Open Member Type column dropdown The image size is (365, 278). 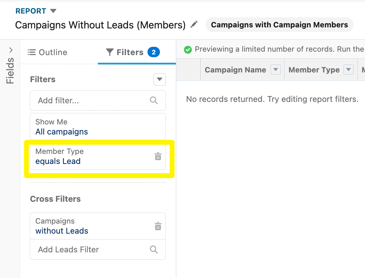pos(348,70)
